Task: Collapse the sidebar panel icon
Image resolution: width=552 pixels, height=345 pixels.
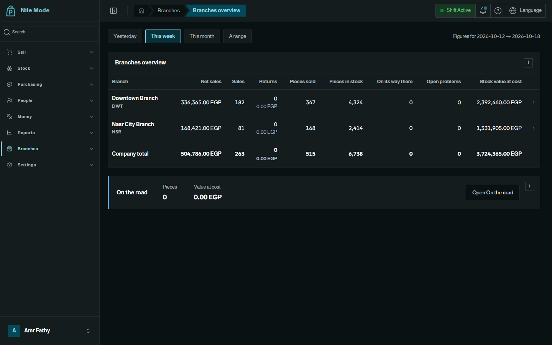Action: pyautogui.click(x=113, y=11)
